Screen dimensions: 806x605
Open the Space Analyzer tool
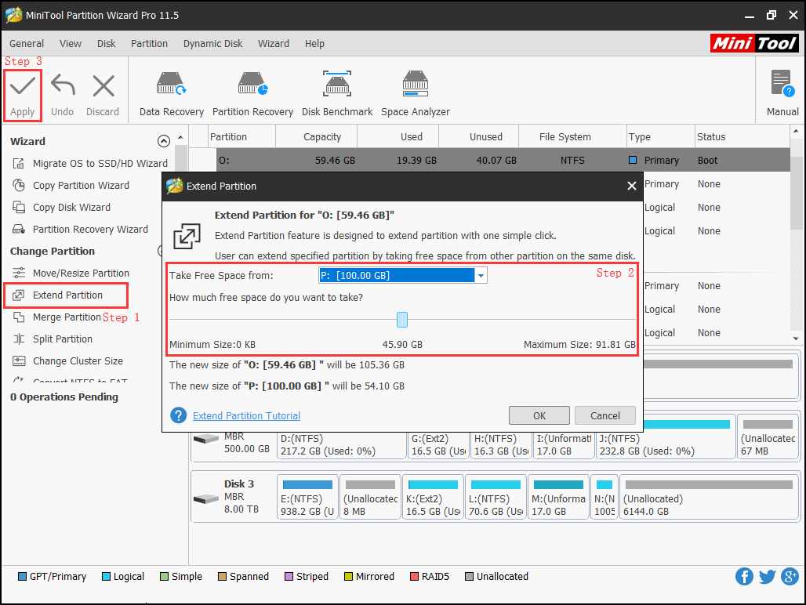coord(415,86)
